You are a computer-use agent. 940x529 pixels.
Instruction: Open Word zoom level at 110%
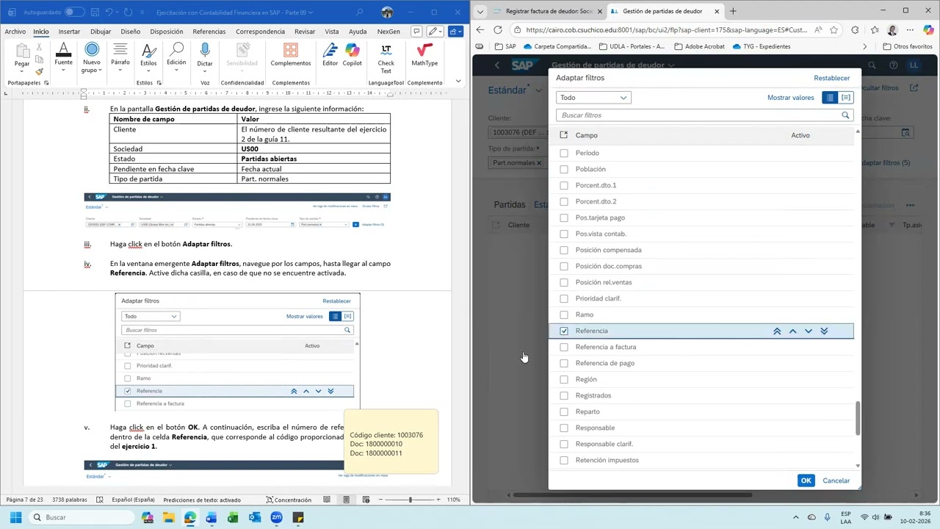tap(454, 500)
